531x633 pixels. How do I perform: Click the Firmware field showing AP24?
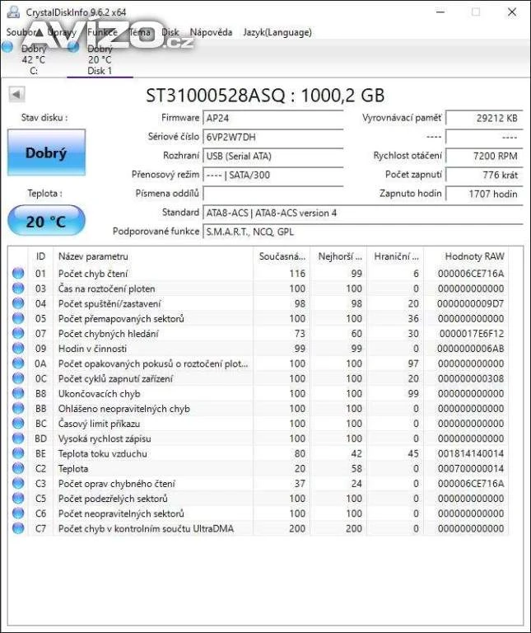273,119
